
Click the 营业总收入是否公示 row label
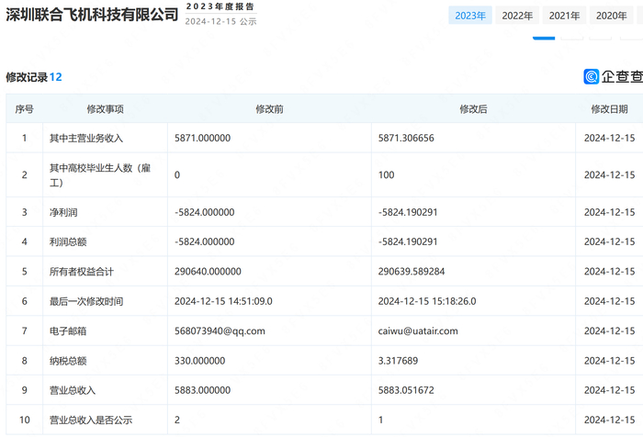[x=91, y=420]
